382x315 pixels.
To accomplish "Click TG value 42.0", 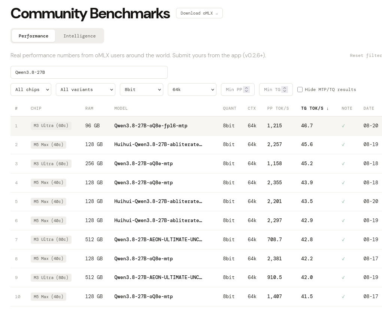I will 307,277.
